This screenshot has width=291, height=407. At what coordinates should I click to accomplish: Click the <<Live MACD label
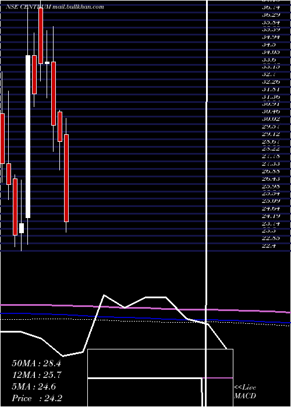point(245,392)
